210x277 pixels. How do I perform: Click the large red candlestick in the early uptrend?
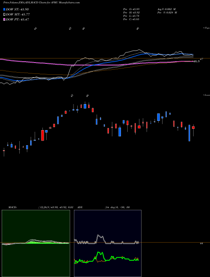[x=42, y=135]
